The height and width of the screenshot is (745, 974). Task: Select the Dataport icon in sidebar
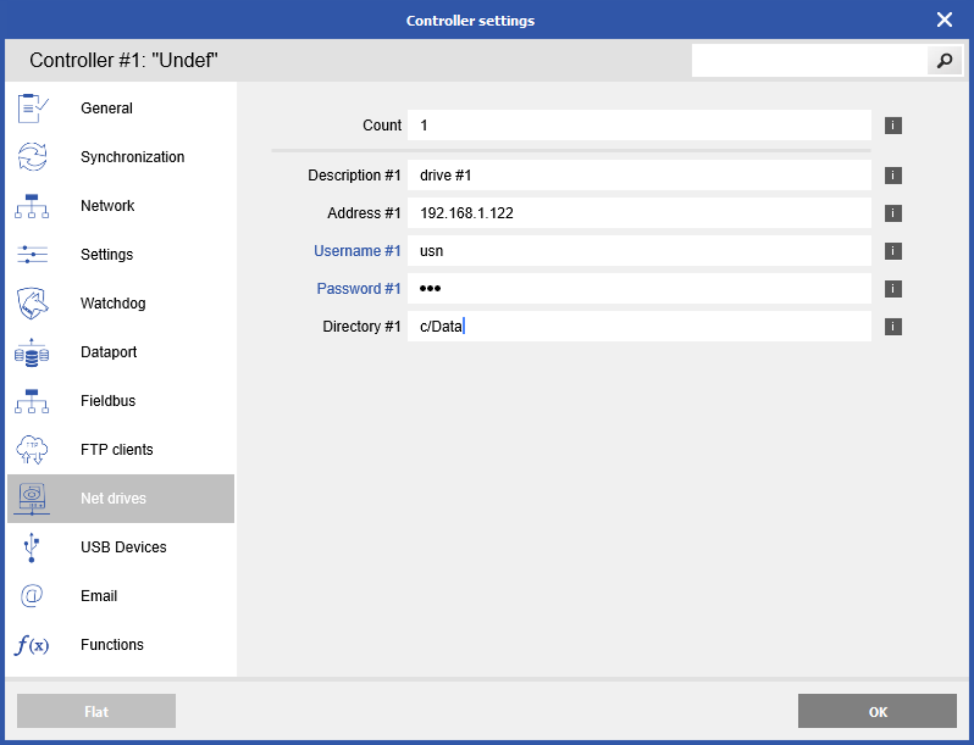32,352
